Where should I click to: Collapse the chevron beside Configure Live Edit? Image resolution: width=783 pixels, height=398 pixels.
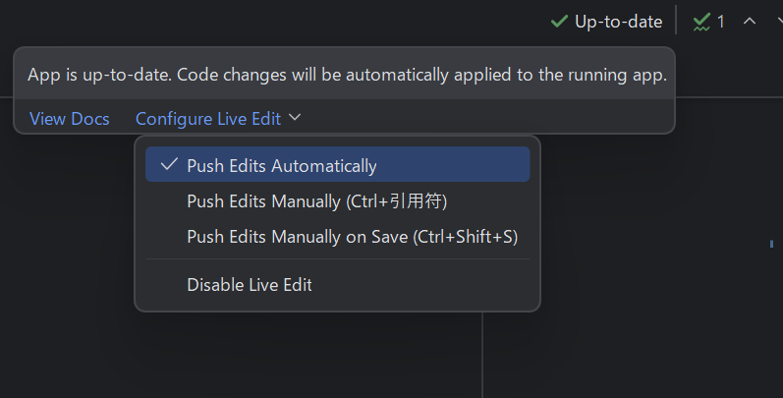pyautogui.click(x=295, y=117)
